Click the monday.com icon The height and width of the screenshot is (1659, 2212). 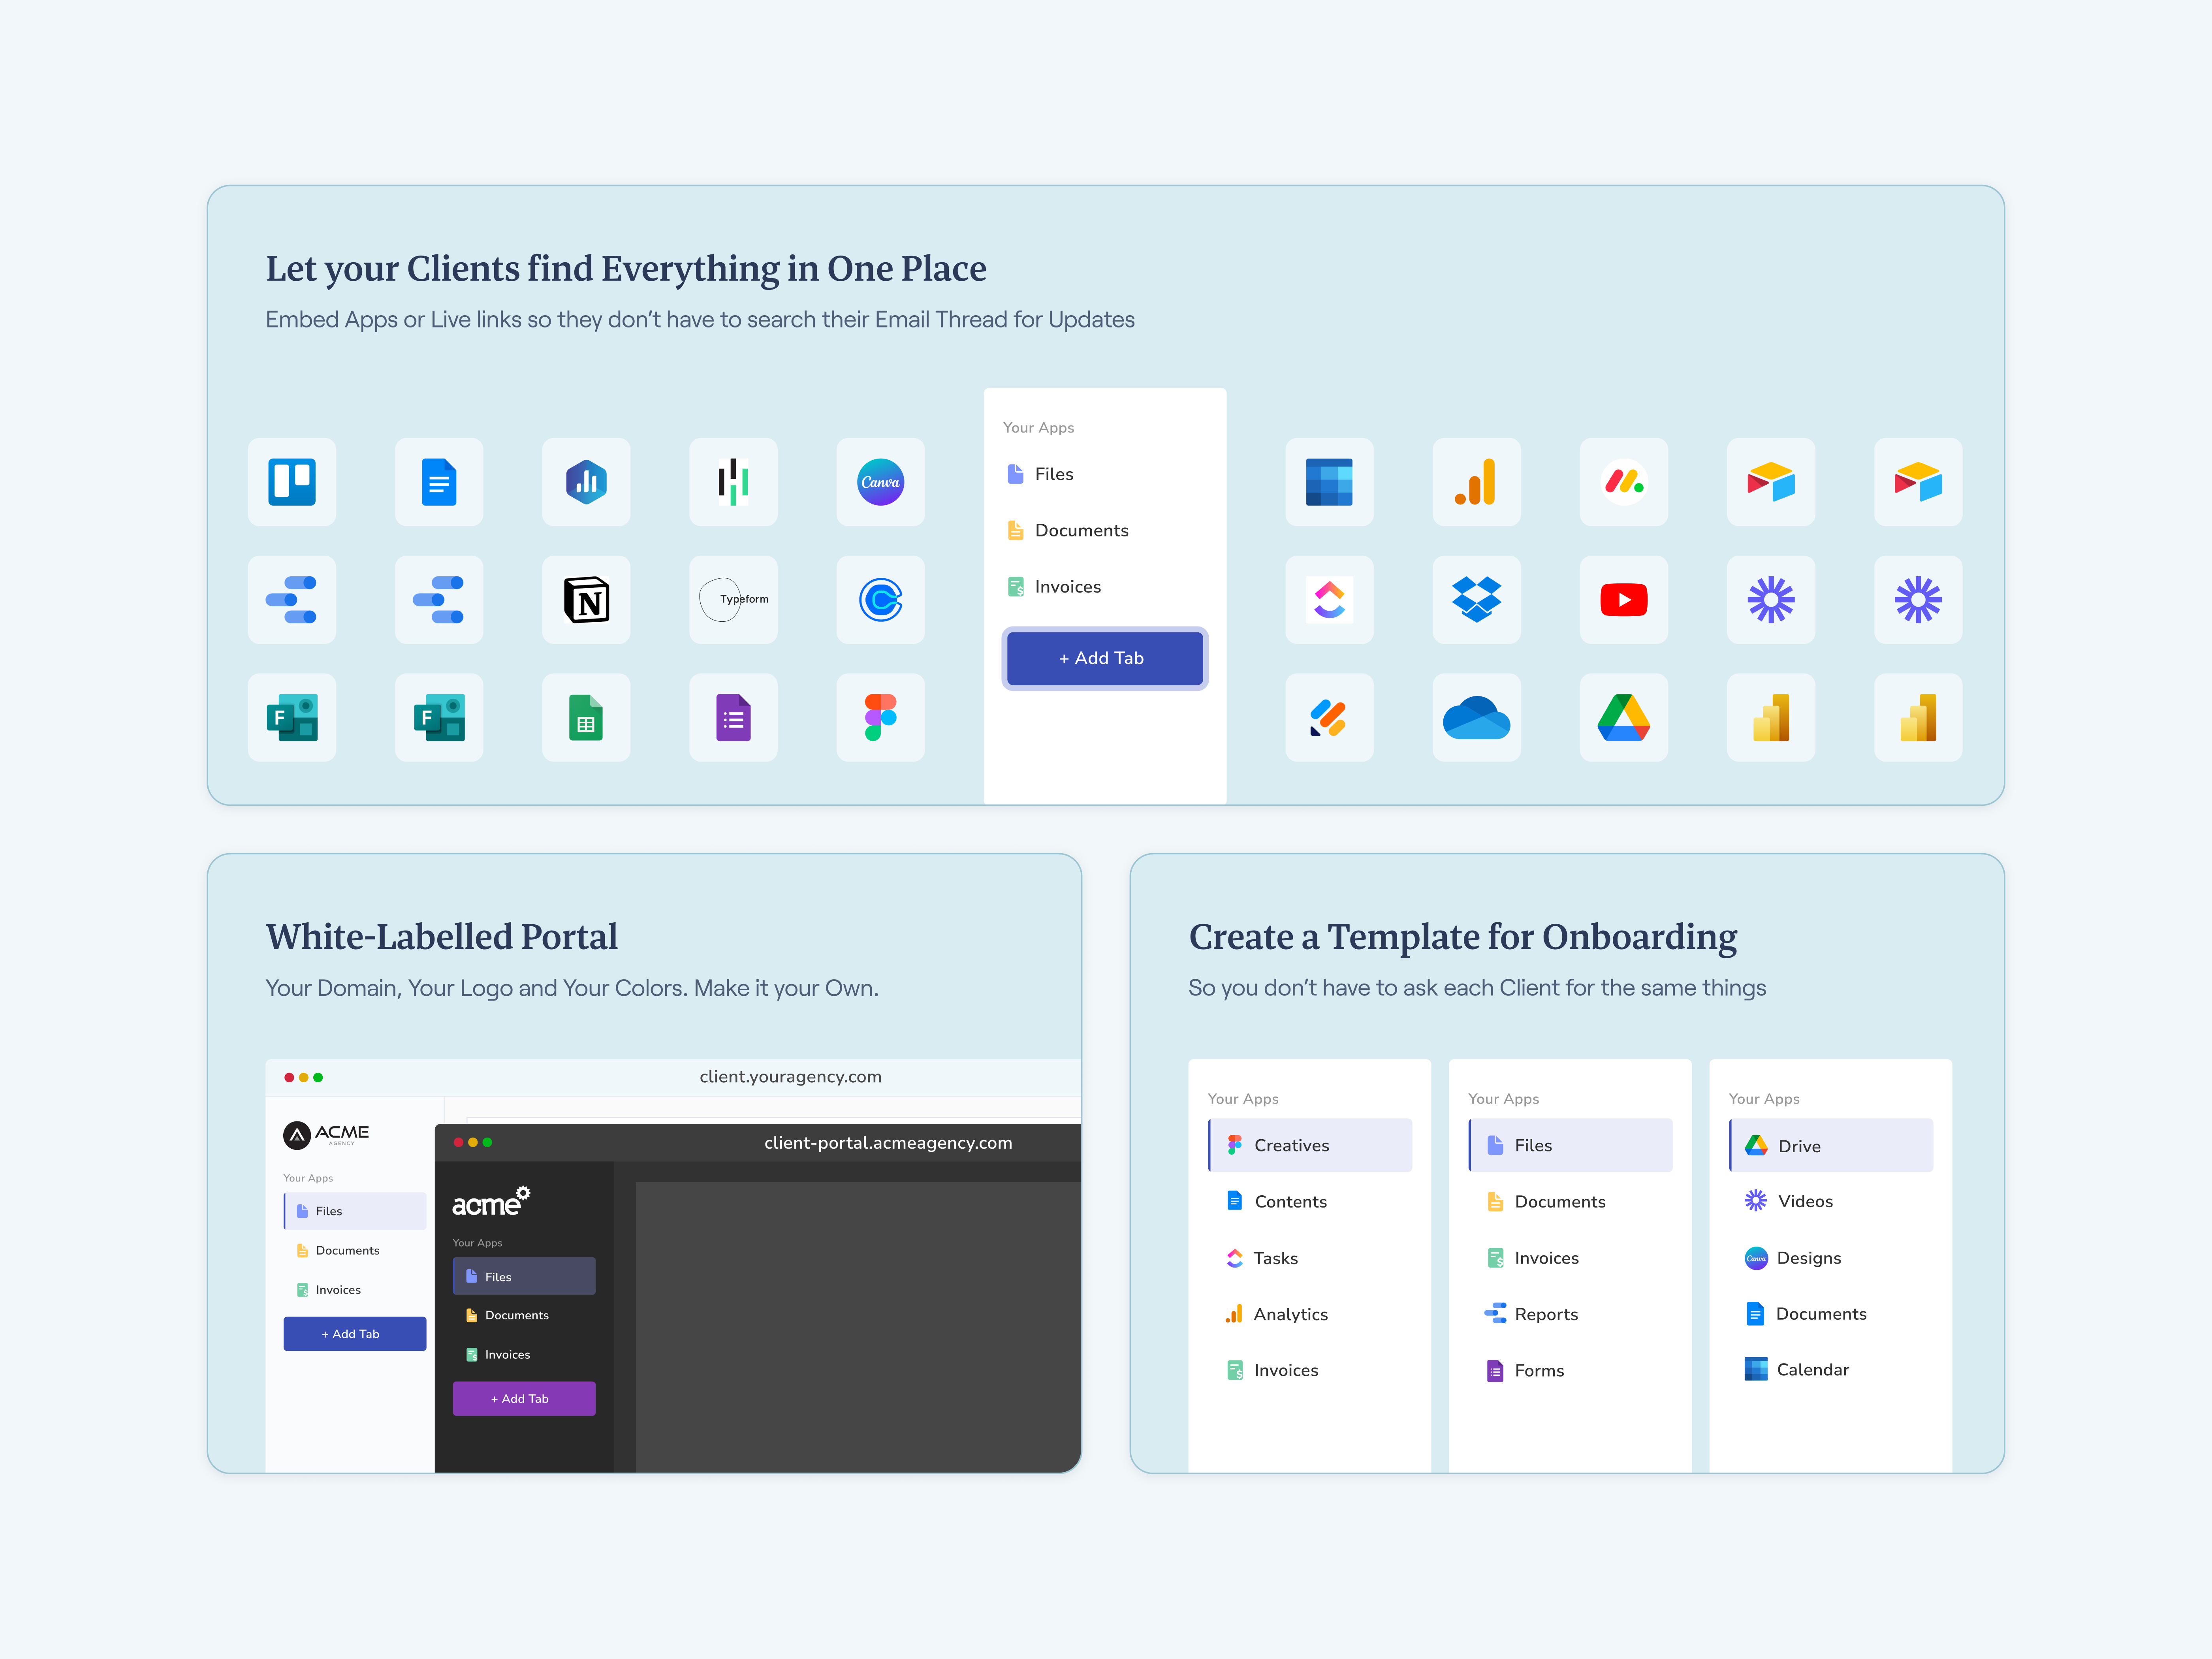point(1623,482)
